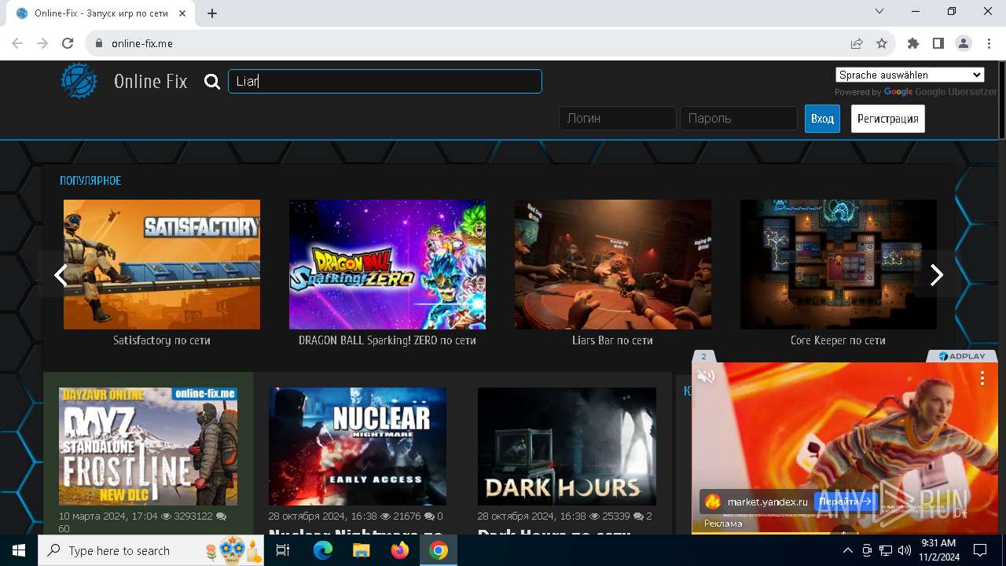Bookmark this tab with the star icon
Screen dimensions: 1006x566
point(882,43)
